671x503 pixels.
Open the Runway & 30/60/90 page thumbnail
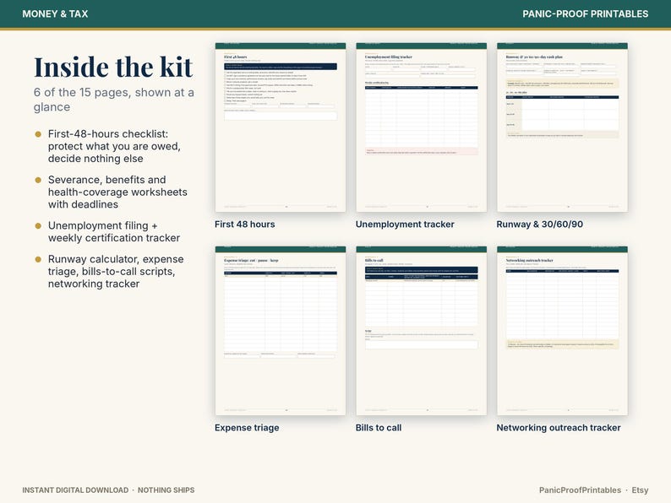point(562,127)
